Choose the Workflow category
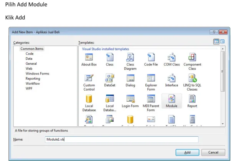Screen dimensions: 231x161 coord(33,84)
